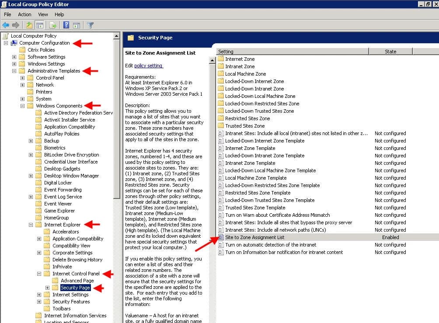
Task: Click the Intranet Zone folder icon
Action: [221, 66]
